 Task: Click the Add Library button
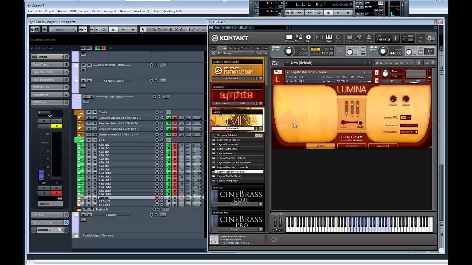click(225, 53)
